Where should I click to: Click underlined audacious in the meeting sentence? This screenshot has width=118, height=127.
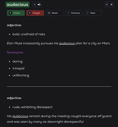[x=20, y=116]
